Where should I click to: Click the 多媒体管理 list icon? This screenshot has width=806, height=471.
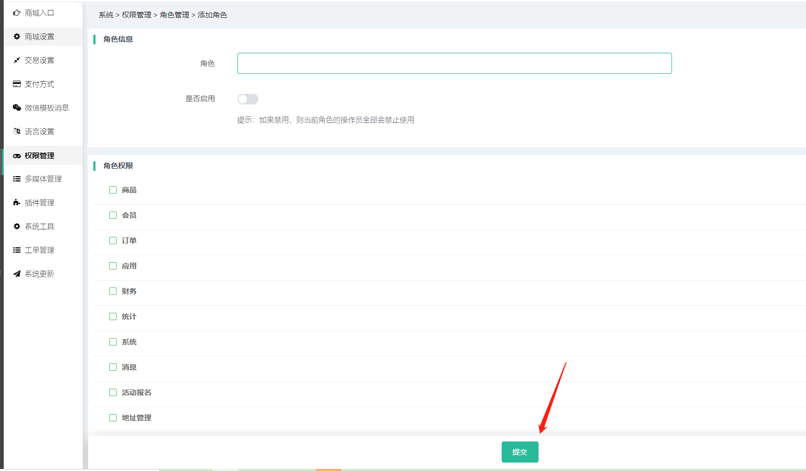click(17, 179)
